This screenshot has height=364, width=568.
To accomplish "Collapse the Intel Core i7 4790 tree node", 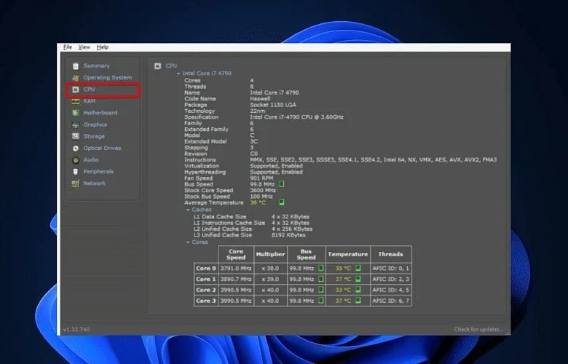I will tap(178, 73).
